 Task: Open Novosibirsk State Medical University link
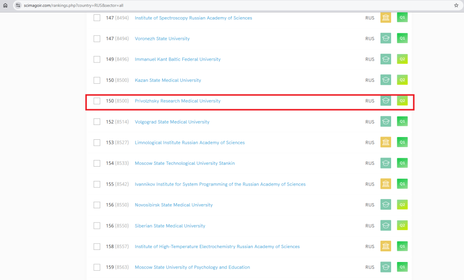(x=174, y=205)
